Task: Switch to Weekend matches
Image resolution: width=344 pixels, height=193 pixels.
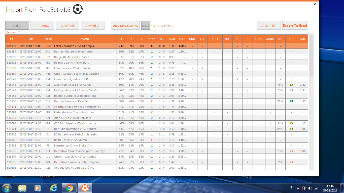Action: tap(67, 25)
